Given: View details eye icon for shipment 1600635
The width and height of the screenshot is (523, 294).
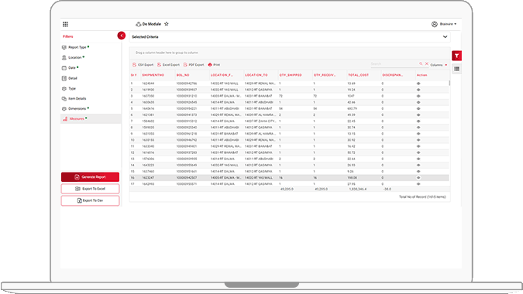Looking at the screenshot, I should point(418,103).
